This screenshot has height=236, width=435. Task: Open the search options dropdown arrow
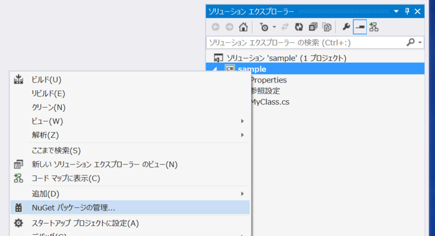point(420,43)
